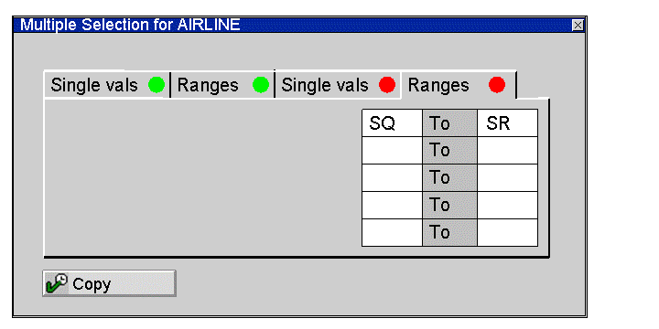659x329 pixels.
Task: Select the red Single vals tab
Action: (x=338, y=85)
